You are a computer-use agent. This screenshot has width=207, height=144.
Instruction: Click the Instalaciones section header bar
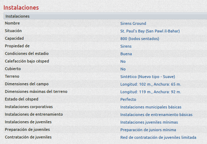point(105,16)
